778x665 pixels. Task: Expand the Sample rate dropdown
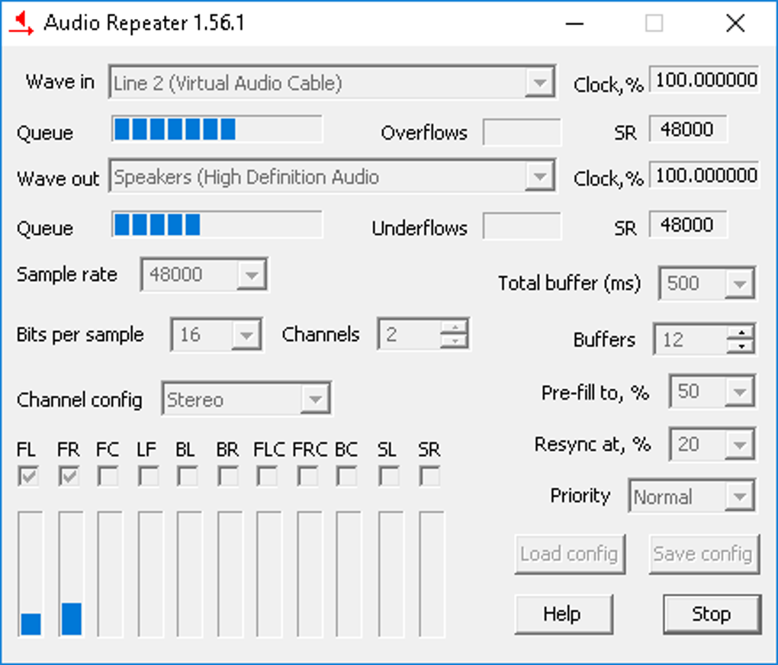[252, 275]
